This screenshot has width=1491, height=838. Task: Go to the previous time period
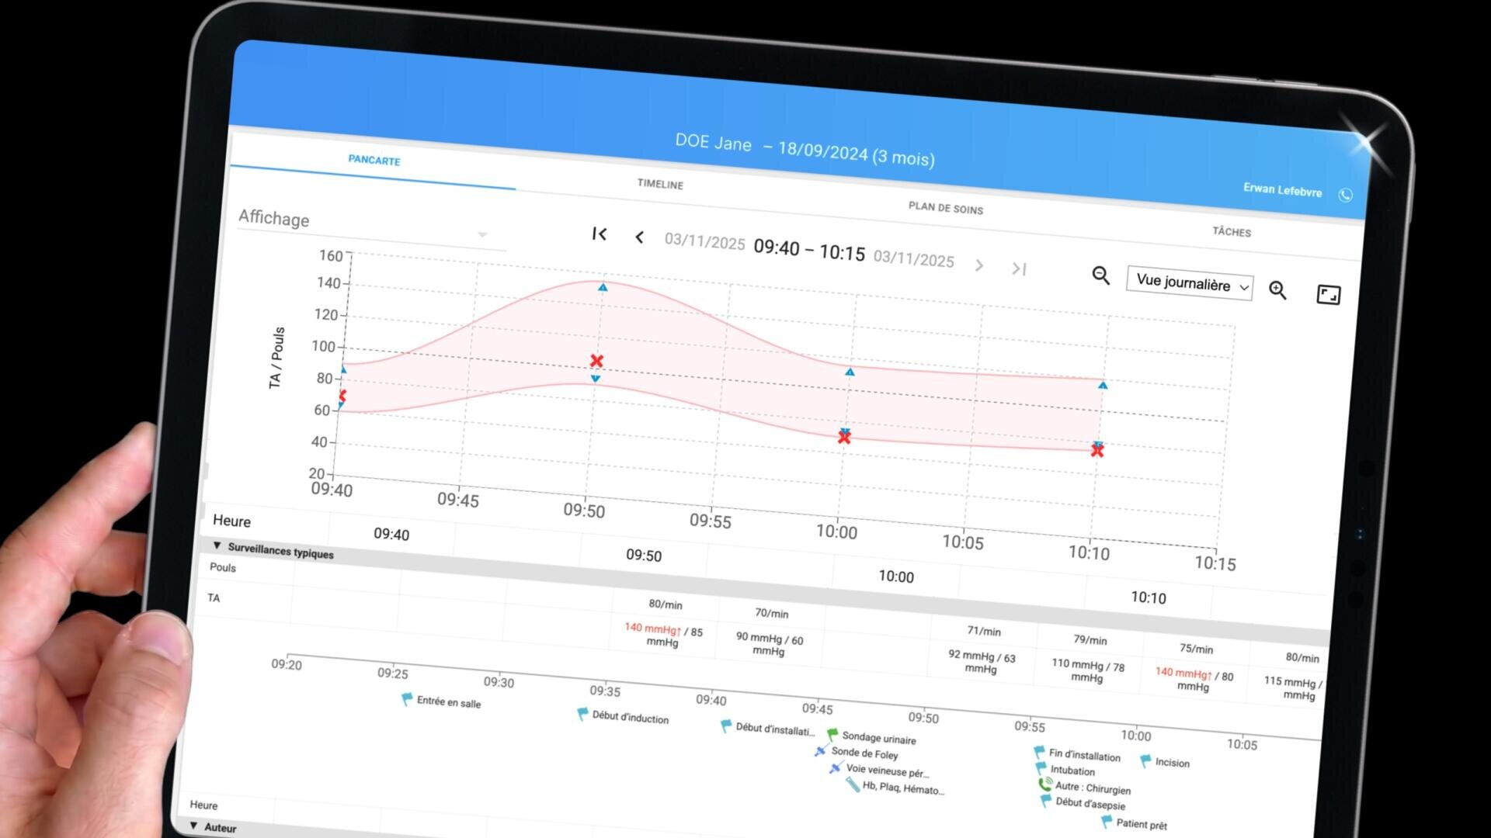[x=639, y=237]
